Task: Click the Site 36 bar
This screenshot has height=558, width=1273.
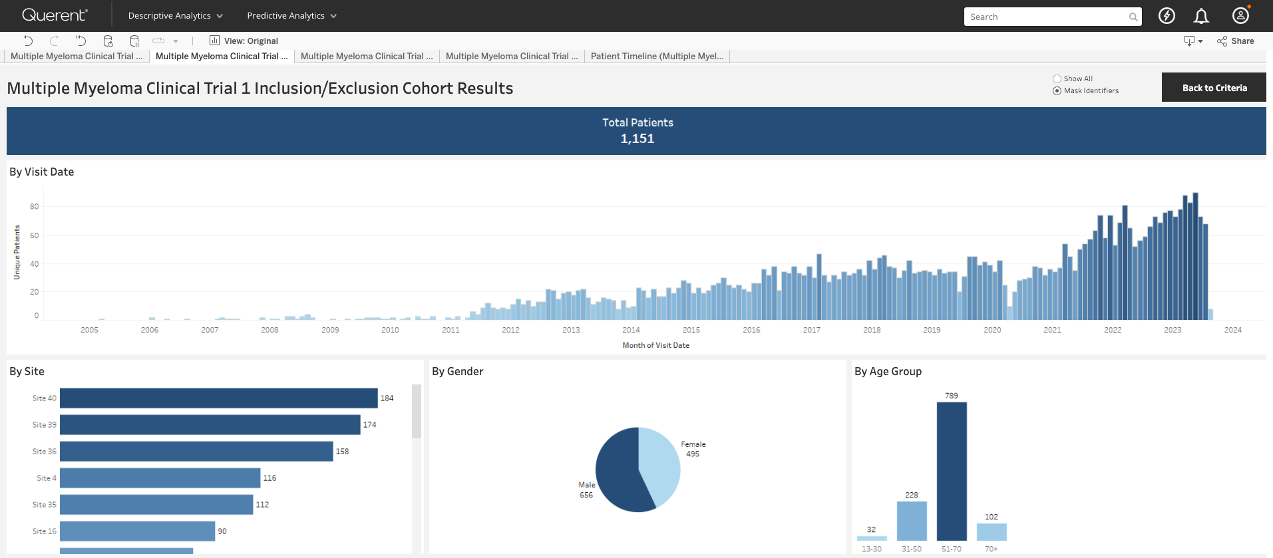Action: point(196,451)
